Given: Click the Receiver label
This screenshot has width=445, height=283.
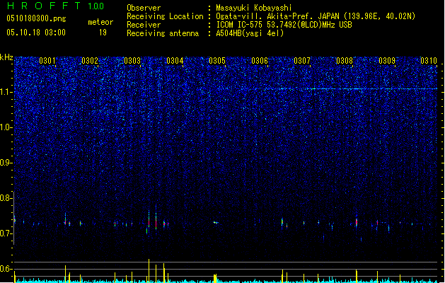Looking at the screenshot, I should click(144, 25).
